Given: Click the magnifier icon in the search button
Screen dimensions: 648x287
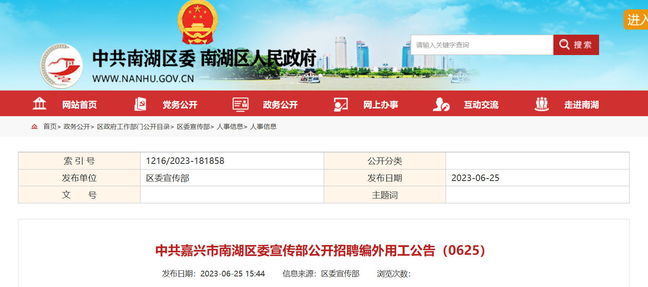Looking at the screenshot, I should (564, 44).
